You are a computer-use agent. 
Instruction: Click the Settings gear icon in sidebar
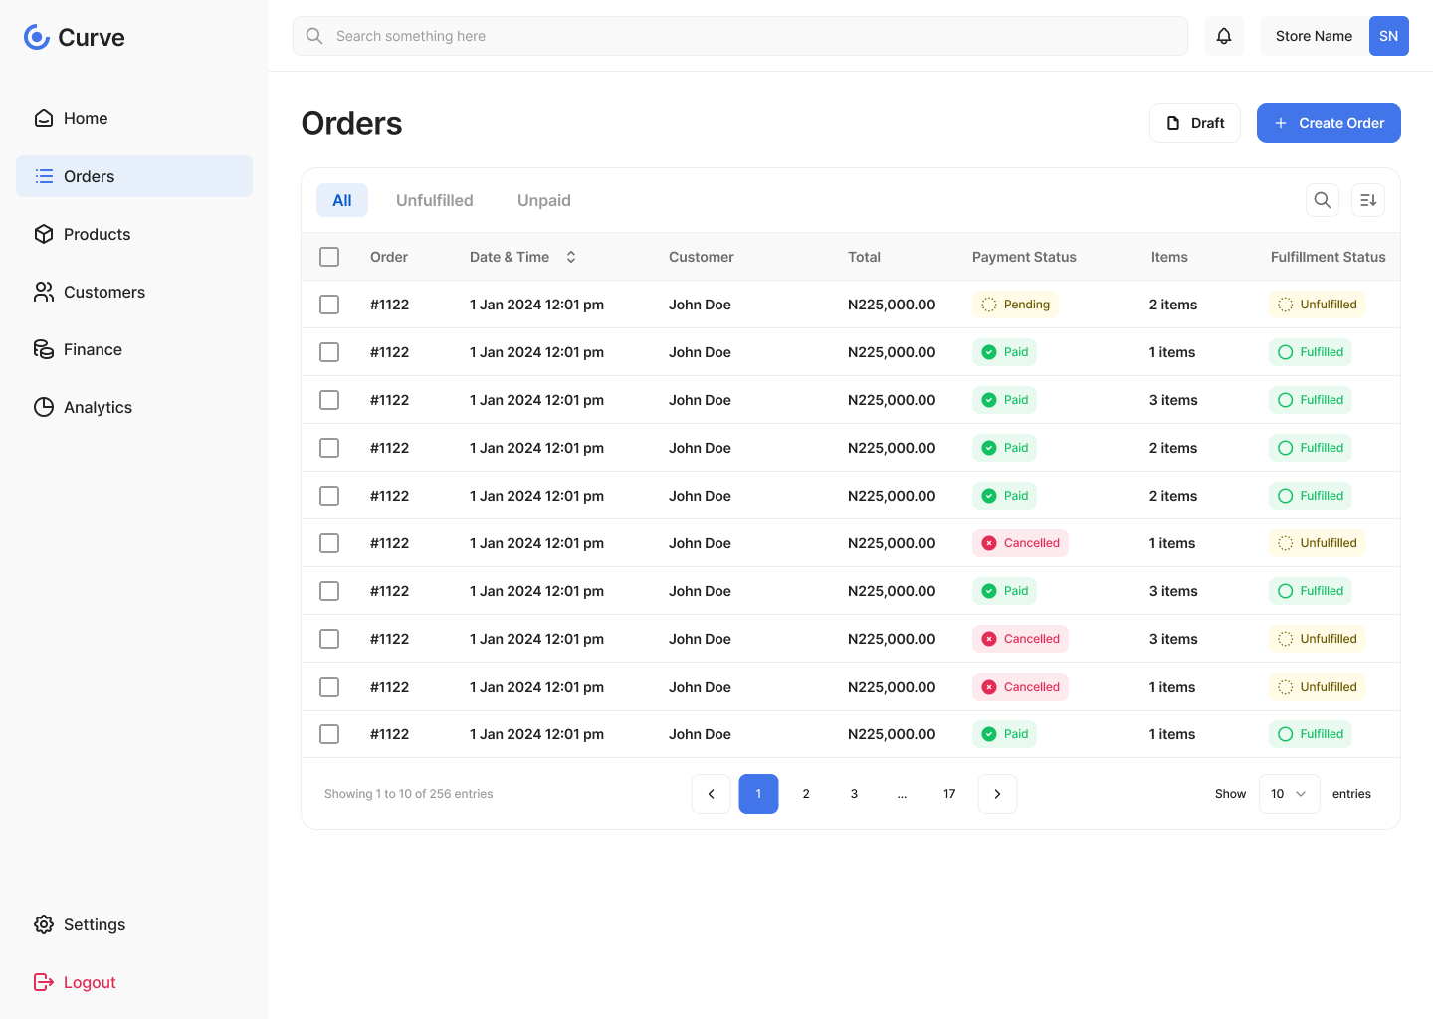tap(44, 924)
